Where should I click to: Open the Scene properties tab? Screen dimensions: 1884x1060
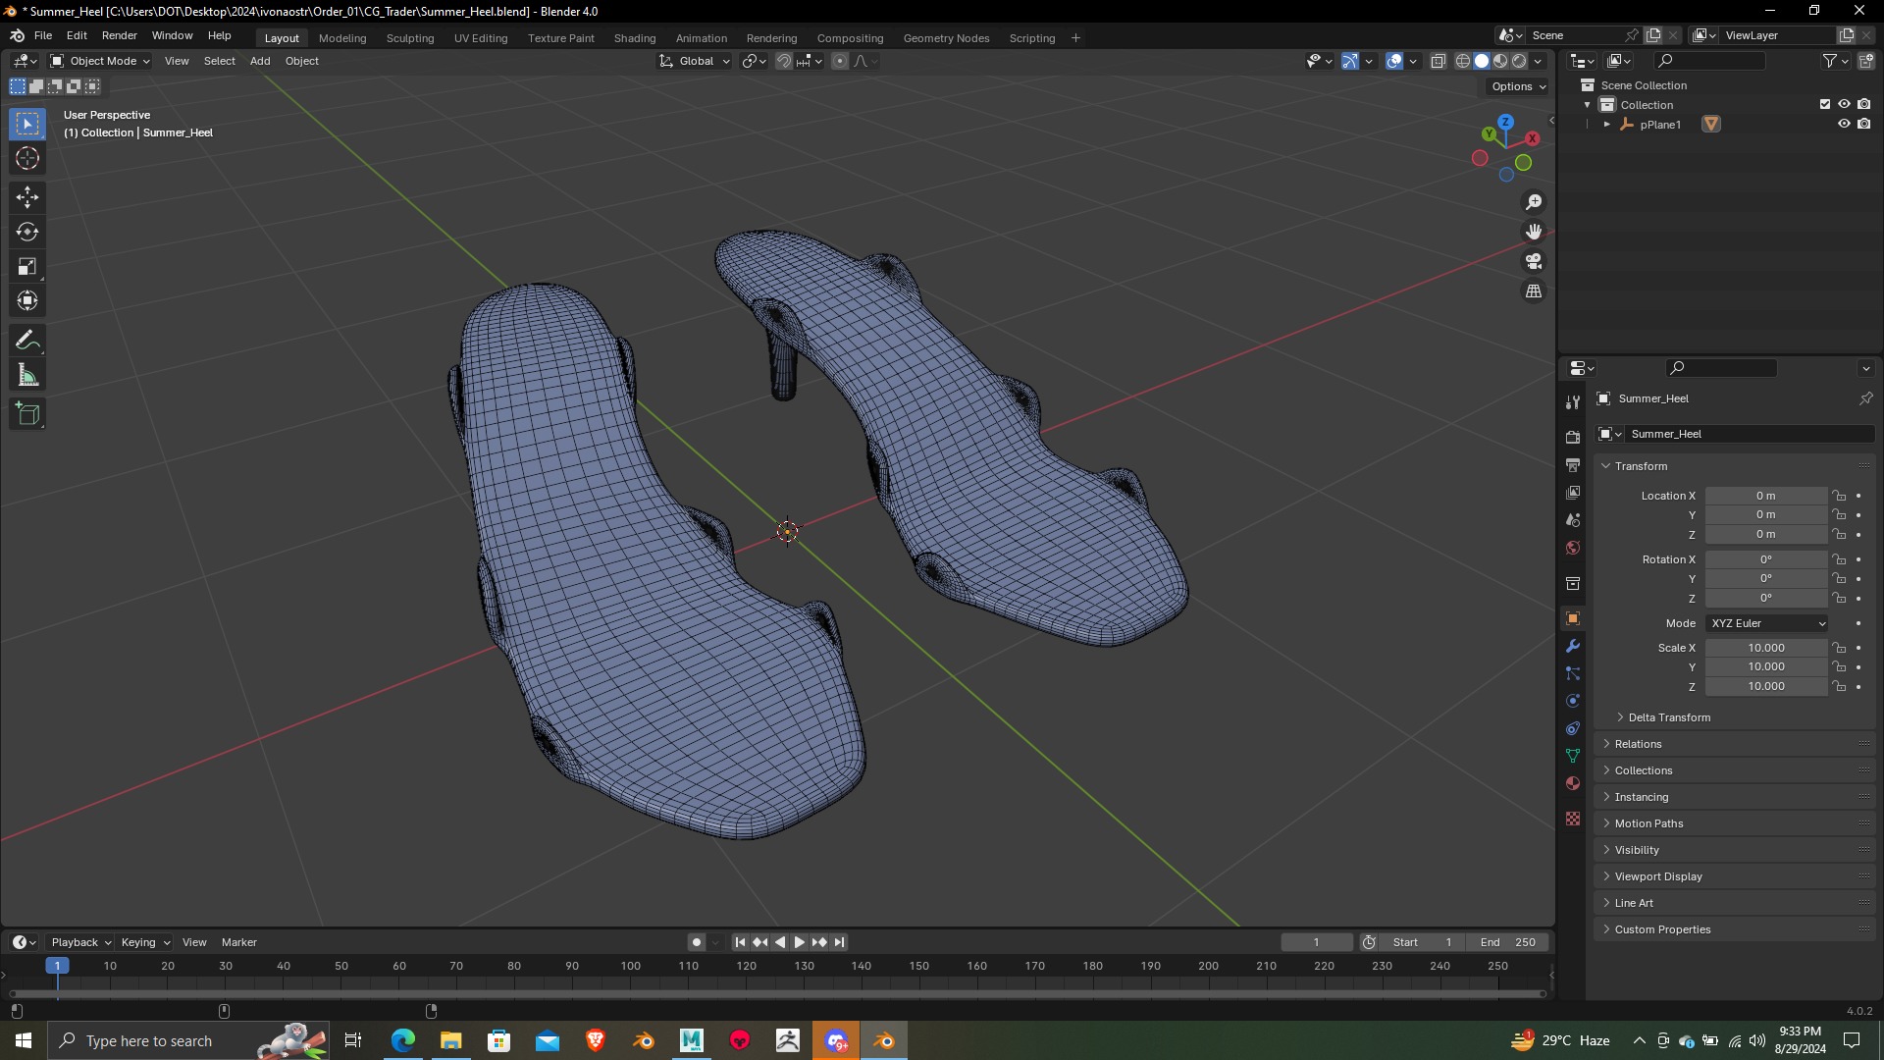pyautogui.click(x=1573, y=519)
